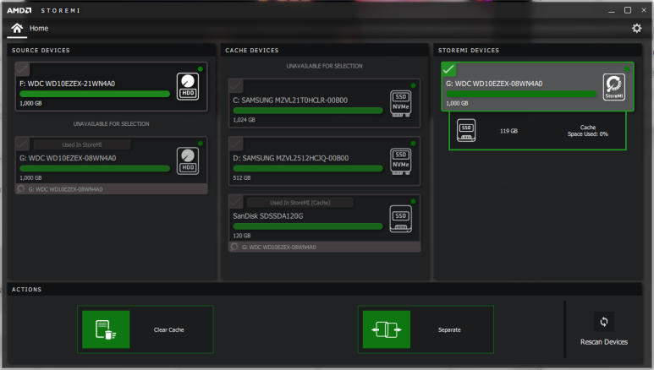Click 'Used In StoreMI' label on G: source

82,144
